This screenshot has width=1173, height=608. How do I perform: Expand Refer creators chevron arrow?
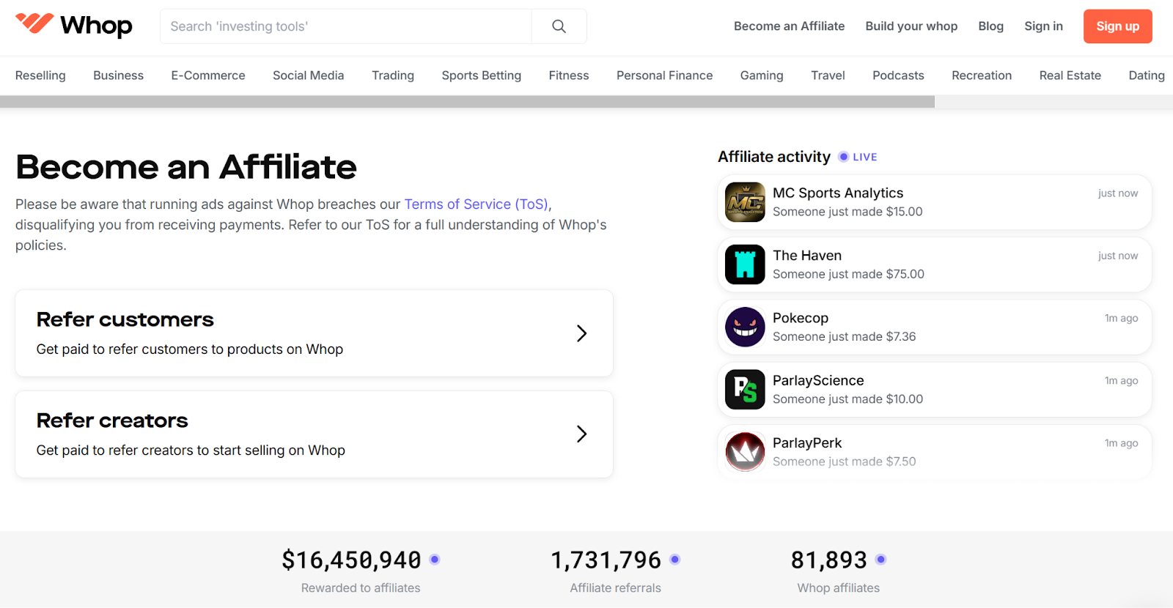point(581,434)
